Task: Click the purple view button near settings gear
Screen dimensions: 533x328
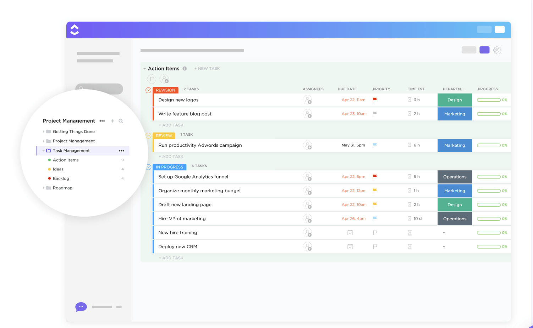Action: point(484,50)
